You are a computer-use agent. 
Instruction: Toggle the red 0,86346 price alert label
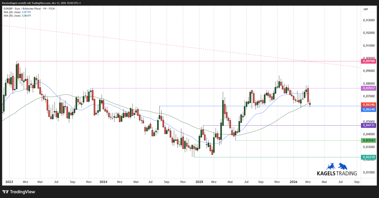369,105
